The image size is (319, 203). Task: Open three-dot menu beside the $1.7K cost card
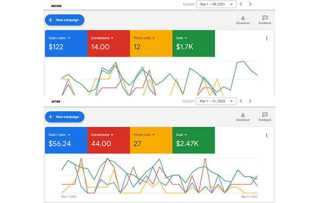pos(266,38)
